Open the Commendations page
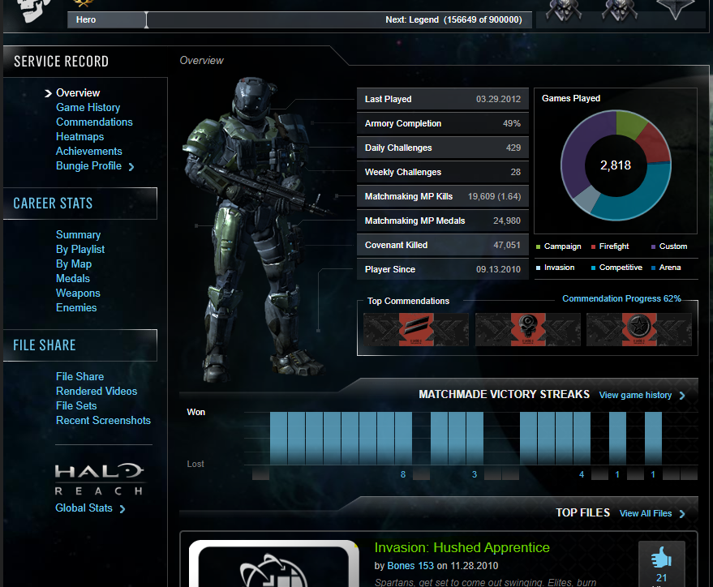This screenshot has width=713, height=587. click(x=94, y=122)
